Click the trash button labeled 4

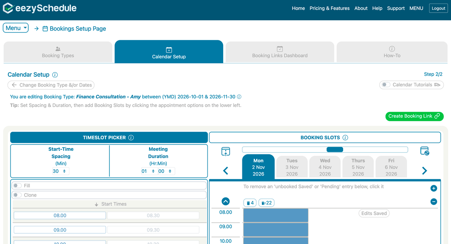coord(250,203)
